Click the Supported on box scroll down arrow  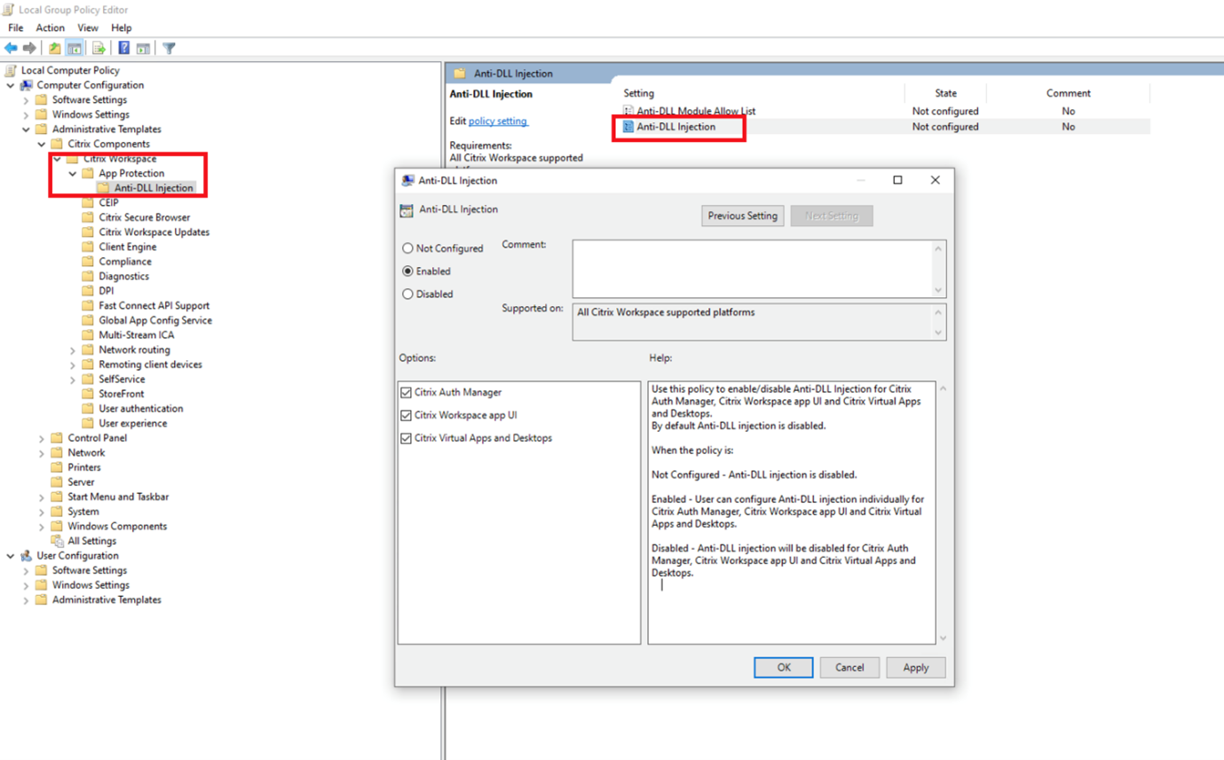(939, 333)
